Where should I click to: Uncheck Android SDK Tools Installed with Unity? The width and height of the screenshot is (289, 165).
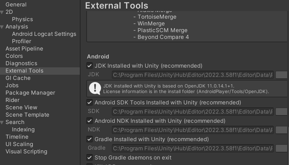tap(90, 103)
